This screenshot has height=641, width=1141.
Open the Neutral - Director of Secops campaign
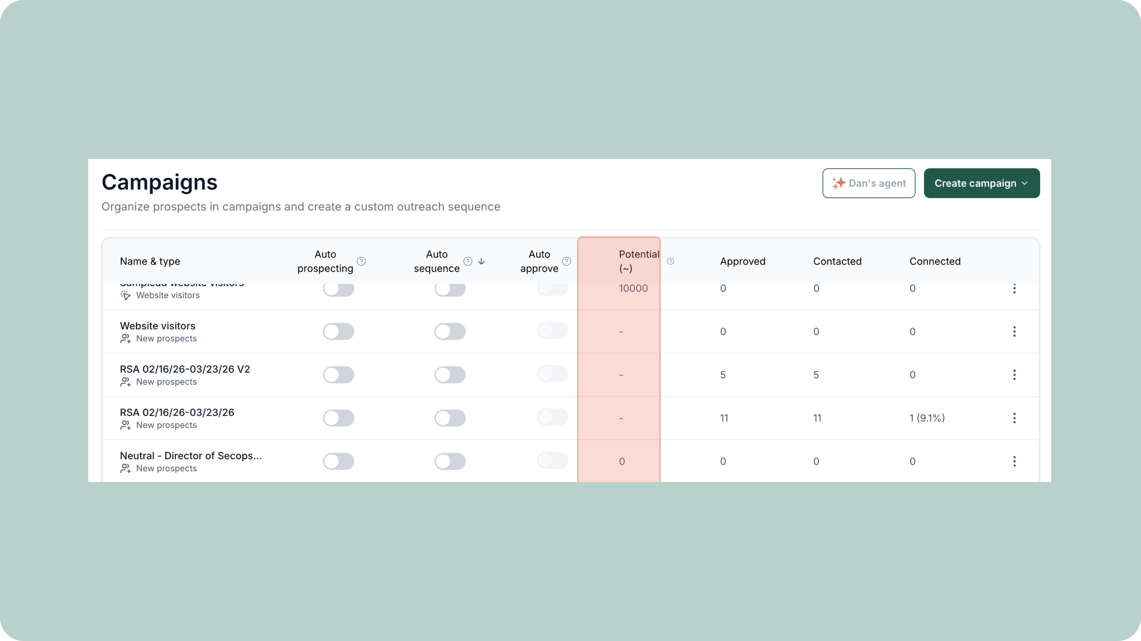click(x=191, y=456)
